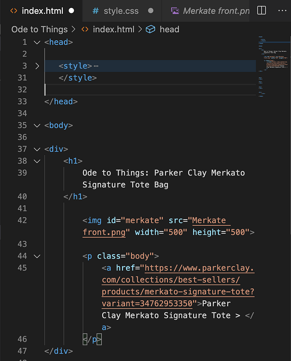Collapse the body tag on line 35
Viewport: 291px width, 361px height.
pyautogui.click(x=37, y=125)
